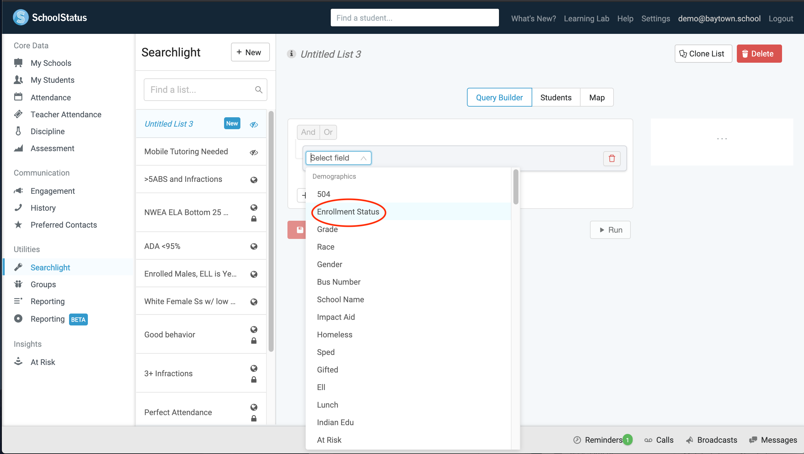Click the Searchlight lists panel scrollbar
804x454 pixels.
(271, 231)
